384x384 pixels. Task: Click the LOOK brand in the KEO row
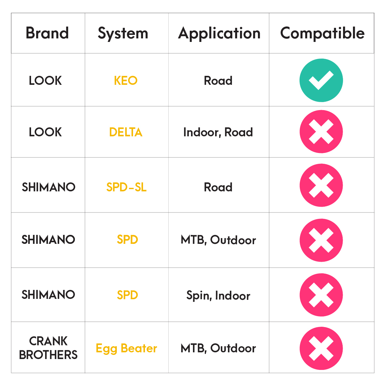[45, 81]
